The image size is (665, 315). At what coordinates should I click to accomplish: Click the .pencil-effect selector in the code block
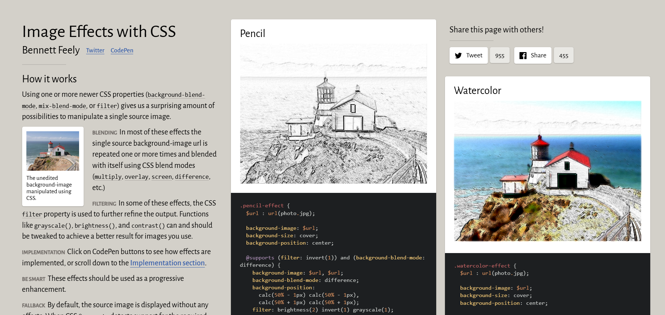(x=262, y=206)
